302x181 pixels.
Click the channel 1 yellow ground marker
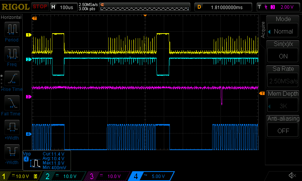point(29,35)
